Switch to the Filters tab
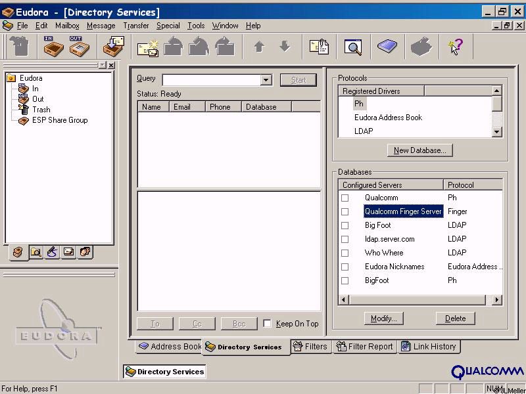 310,347
